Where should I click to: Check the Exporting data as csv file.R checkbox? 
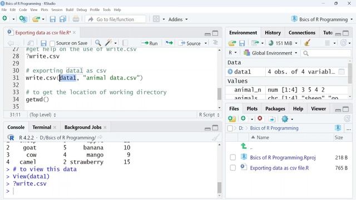[233, 168]
